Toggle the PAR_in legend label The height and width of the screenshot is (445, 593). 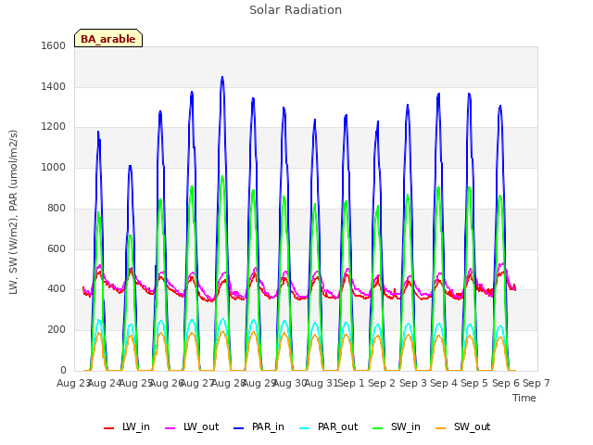[268, 426]
